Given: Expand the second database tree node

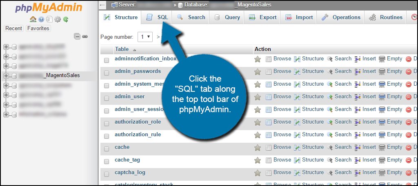Looking at the screenshot, I should point(6,56).
